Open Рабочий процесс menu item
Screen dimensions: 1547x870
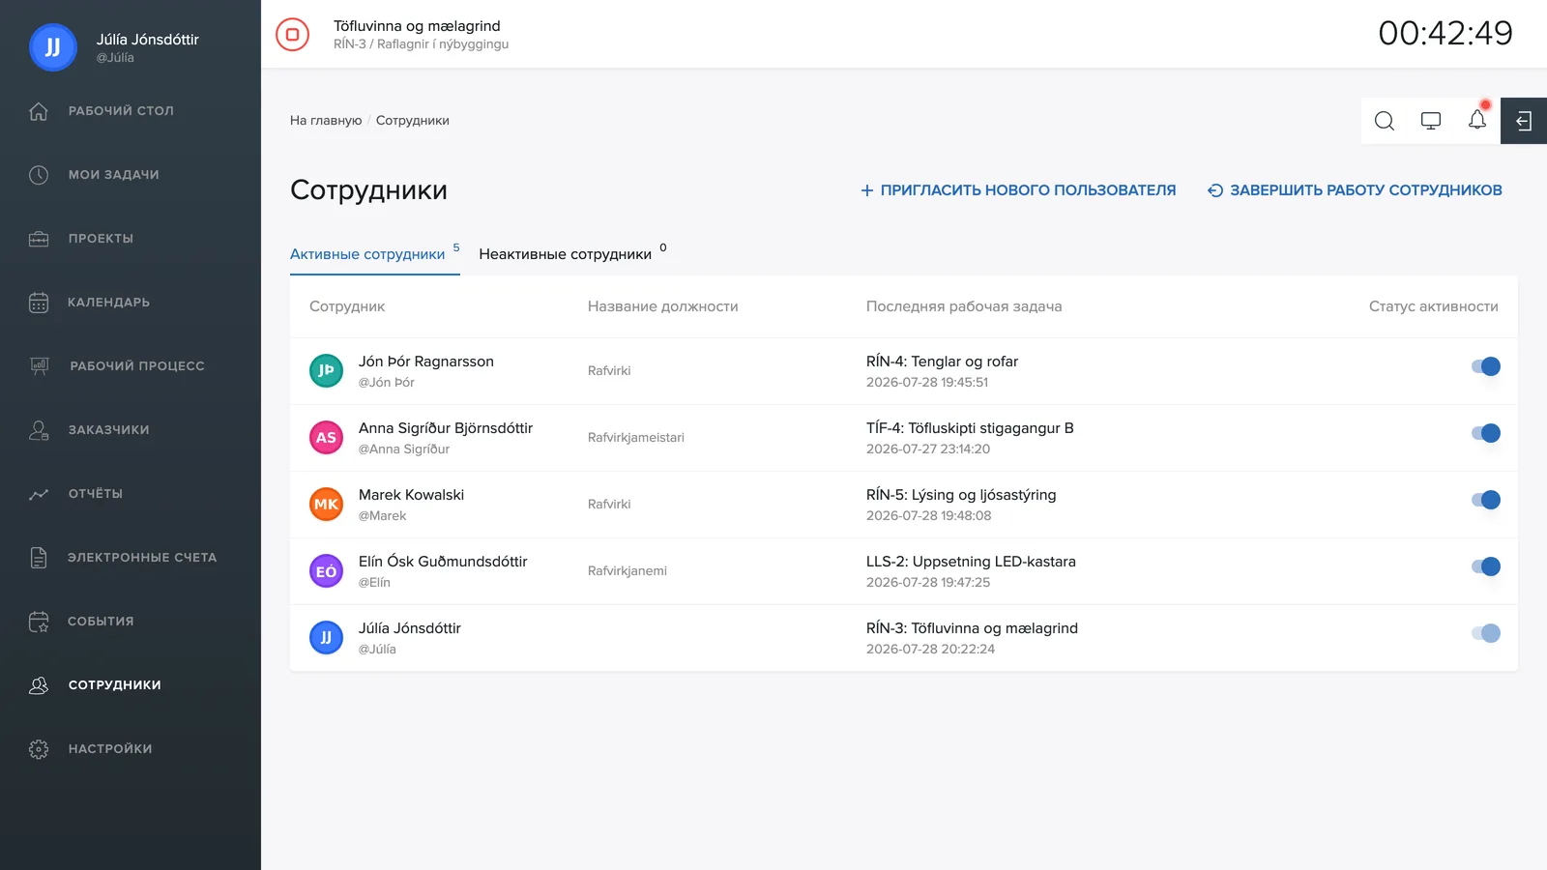point(137,366)
